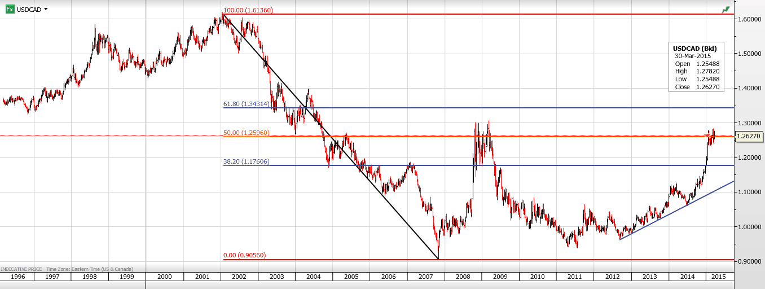Click the USDCAD symbol name text

(x=29, y=9)
